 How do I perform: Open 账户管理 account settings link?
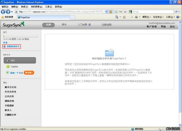[x=152, y=27]
